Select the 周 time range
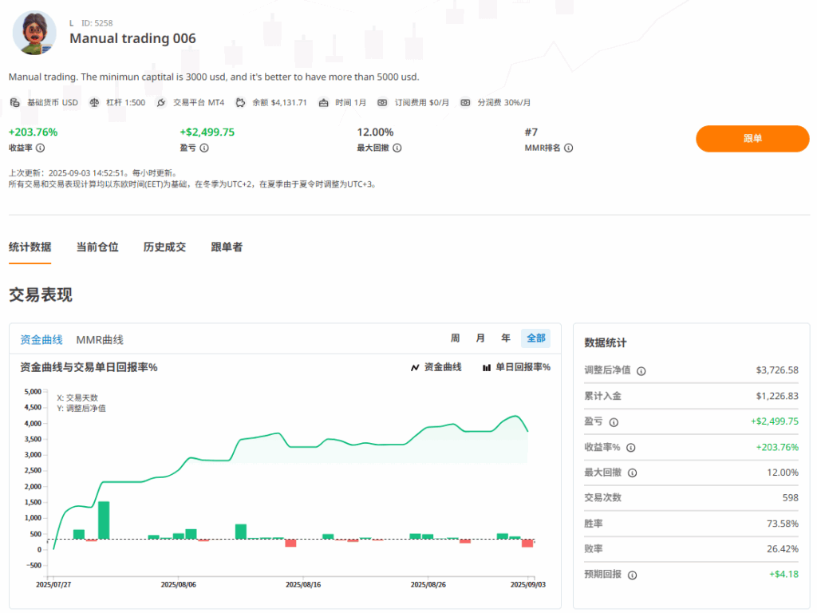This screenshot has height=613, width=817. 455,338
